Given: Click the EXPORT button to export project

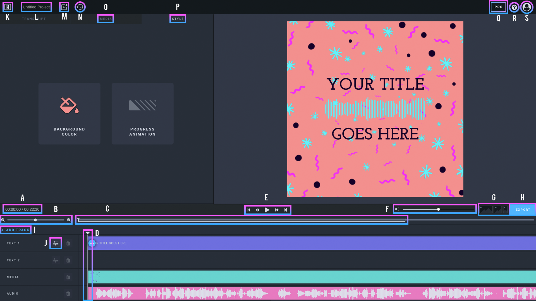Looking at the screenshot, I should tap(522, 210).
